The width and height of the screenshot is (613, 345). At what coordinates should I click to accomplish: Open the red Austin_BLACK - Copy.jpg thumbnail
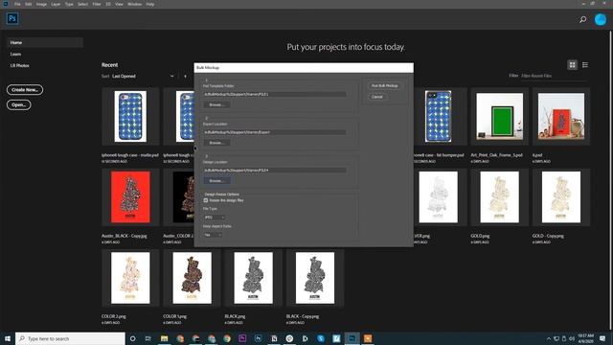tap(130, 196)
